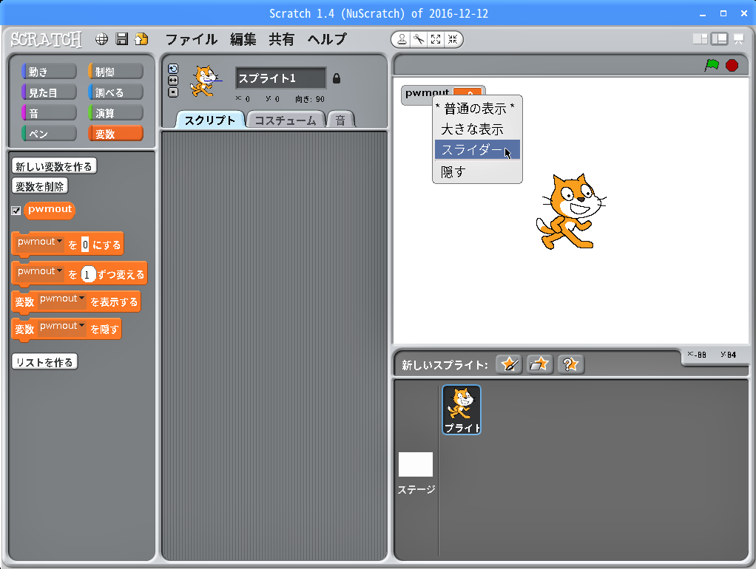
Task: Set rotation style to don't rotate
Action: (173, 92)
